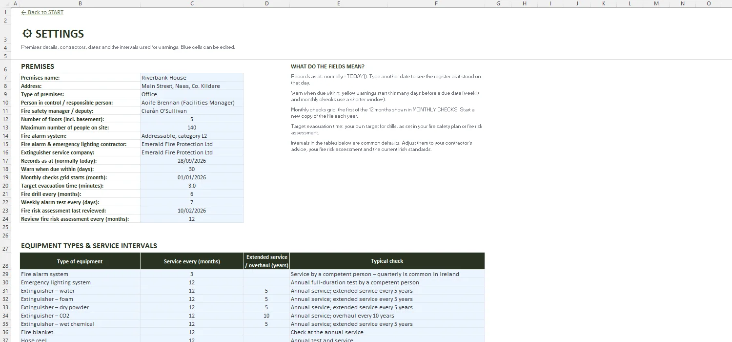
Task: Select Annual service; overhaul every 10 years cell
Action: (387, 316)
